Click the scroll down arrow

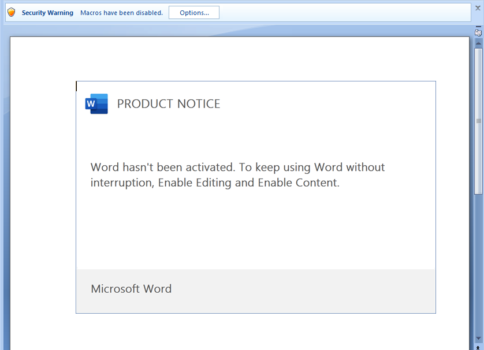(478, 338)
